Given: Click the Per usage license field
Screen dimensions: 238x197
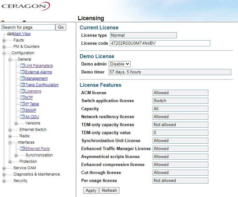Looking at the screenshot, I should pos(180,181).
